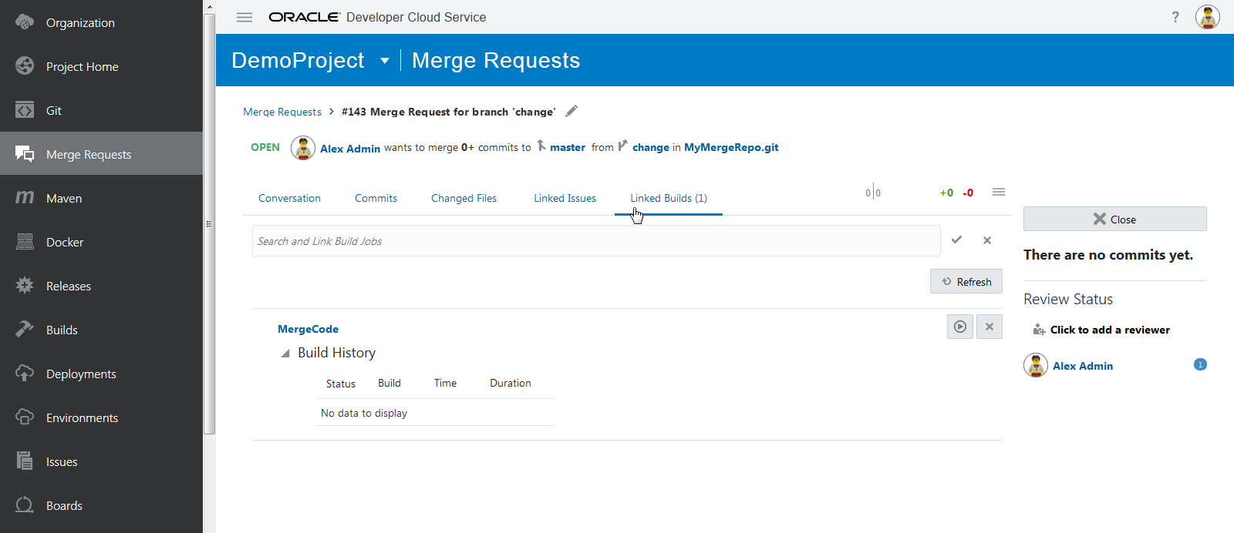Screen dimensions: 1234x533
Task: Open the DemoProject dropdown arrow
Action: pyautogui.click(x=385, y=61)
